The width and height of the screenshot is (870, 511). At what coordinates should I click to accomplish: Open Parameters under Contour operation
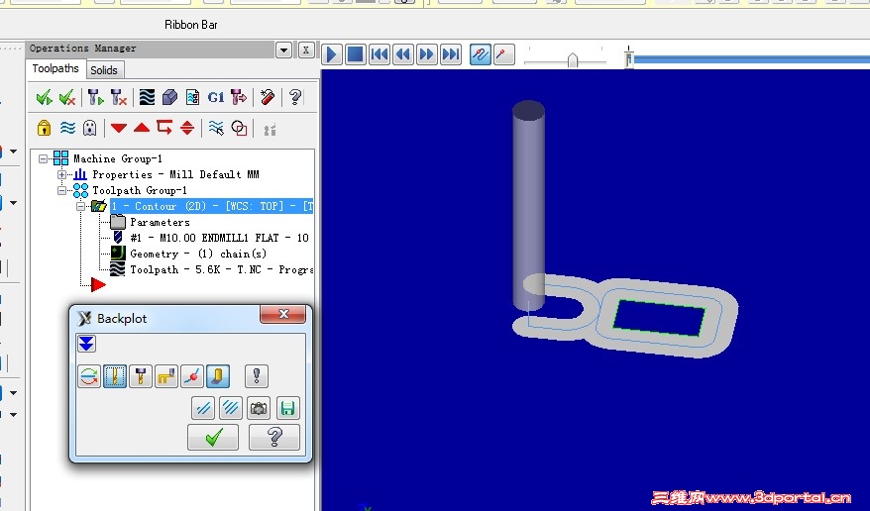[x=160, y=222]
